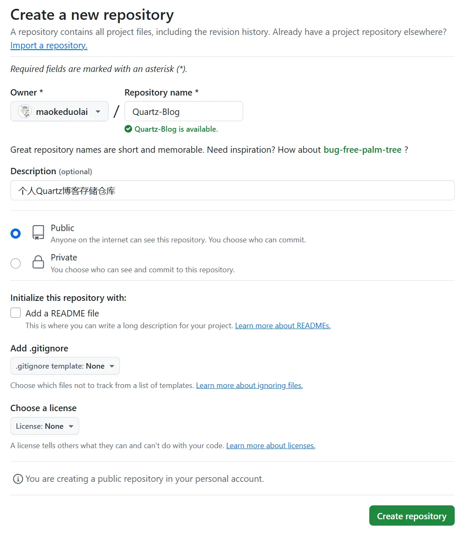Open the Import a repository link

48,45
